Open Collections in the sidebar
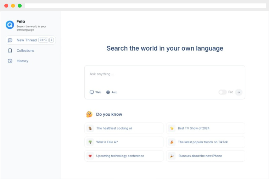 point(25,51)
